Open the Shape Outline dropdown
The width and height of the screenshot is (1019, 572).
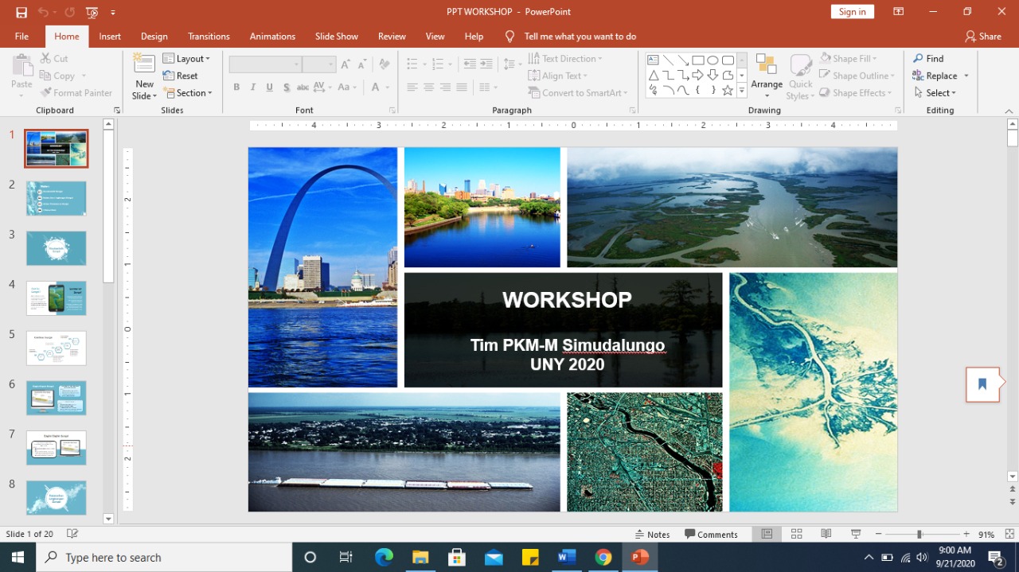click(857, 76)
